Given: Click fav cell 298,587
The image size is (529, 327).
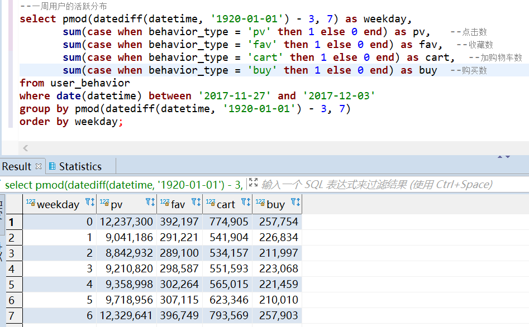Looking at the screenshot, I should [x=179, y=268].
